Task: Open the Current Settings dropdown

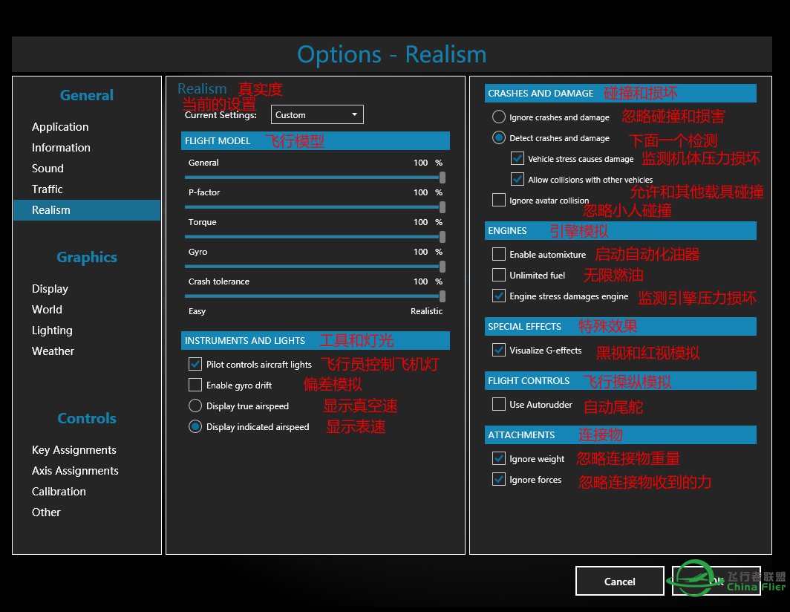Action: pos(317,114)
